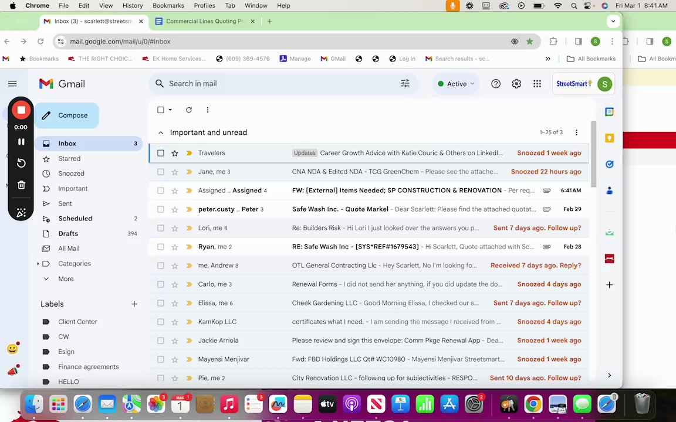This screenshot has height=422, width=676.
Task: Discard the recording using trash icon
Action: pyautogui.click(x=21, y=185)
